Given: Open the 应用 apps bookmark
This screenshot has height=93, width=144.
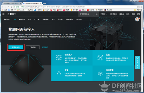Looking at the screenshot, I should point(4,10).
